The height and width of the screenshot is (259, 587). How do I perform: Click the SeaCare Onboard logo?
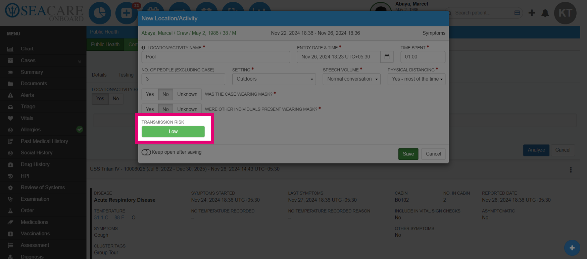44,13
